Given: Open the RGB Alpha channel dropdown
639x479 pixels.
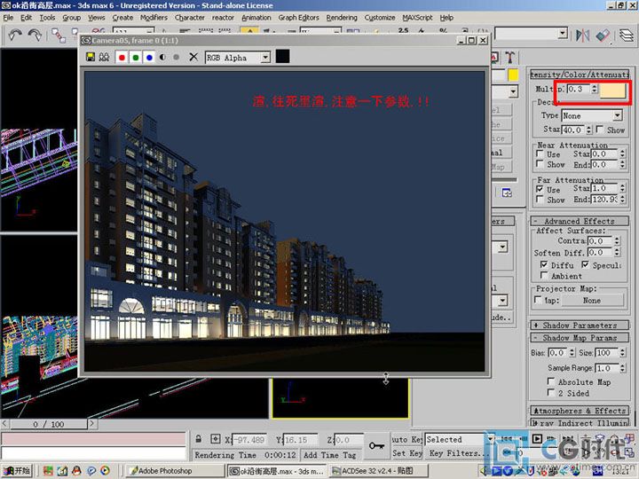Looking at the screenshot, I should pos(265,58).
